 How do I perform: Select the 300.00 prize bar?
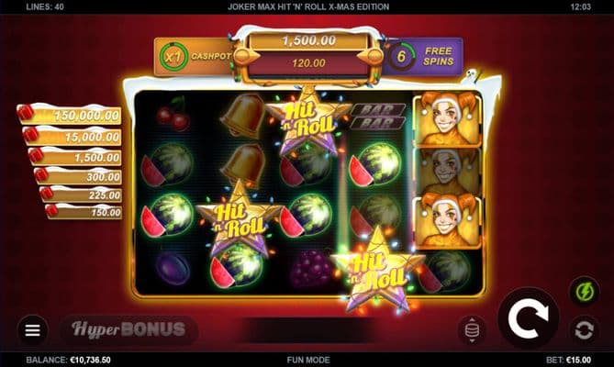[78, 176]
